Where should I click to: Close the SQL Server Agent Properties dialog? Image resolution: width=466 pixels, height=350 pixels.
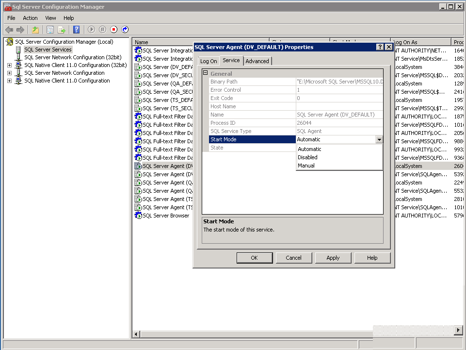pyautogui.click(x=388, y=47)
